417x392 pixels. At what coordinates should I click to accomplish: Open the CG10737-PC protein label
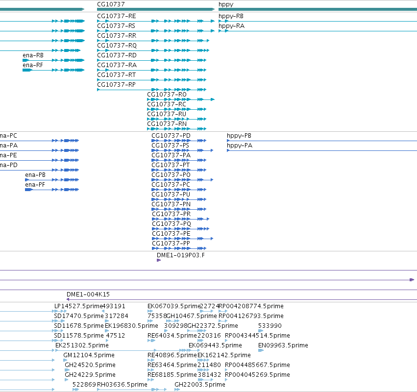tap(171, 185)
